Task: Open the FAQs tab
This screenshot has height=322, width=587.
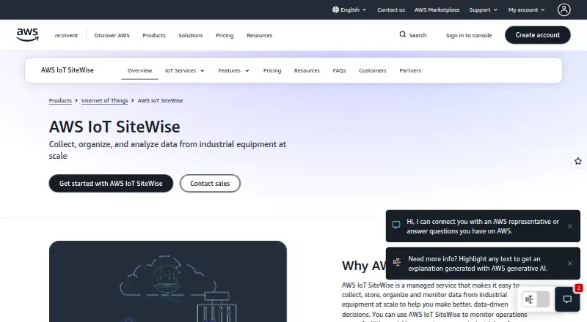Action: click(339, 70)
